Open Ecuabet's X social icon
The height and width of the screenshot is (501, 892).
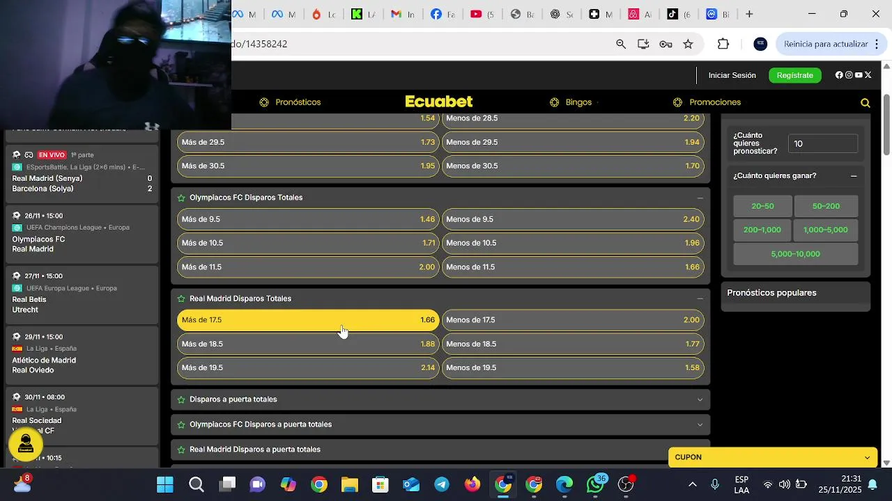868,75
